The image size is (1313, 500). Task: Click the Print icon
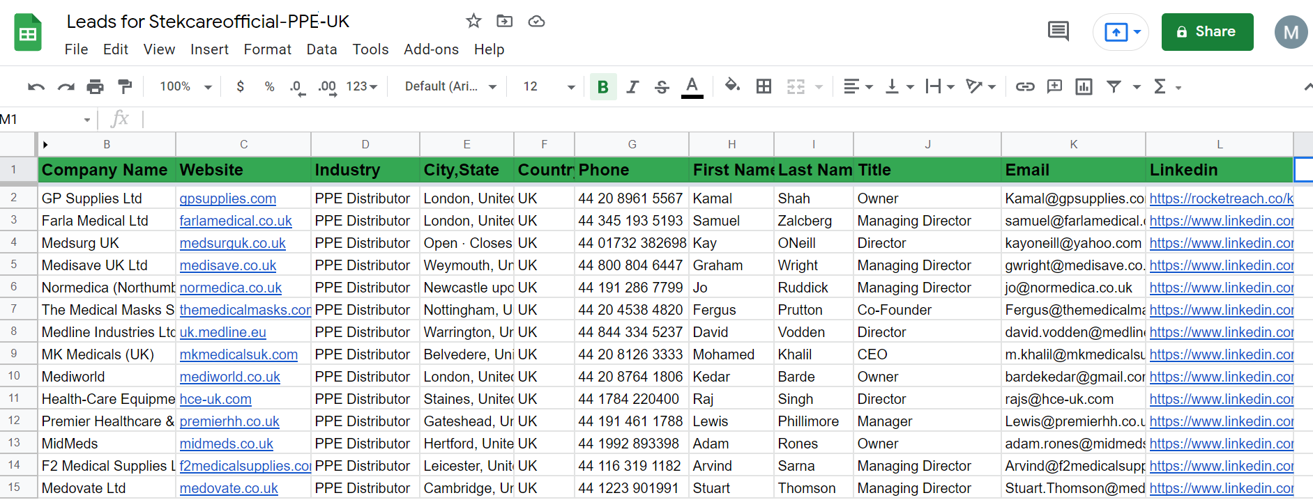(x=95, y=86)
